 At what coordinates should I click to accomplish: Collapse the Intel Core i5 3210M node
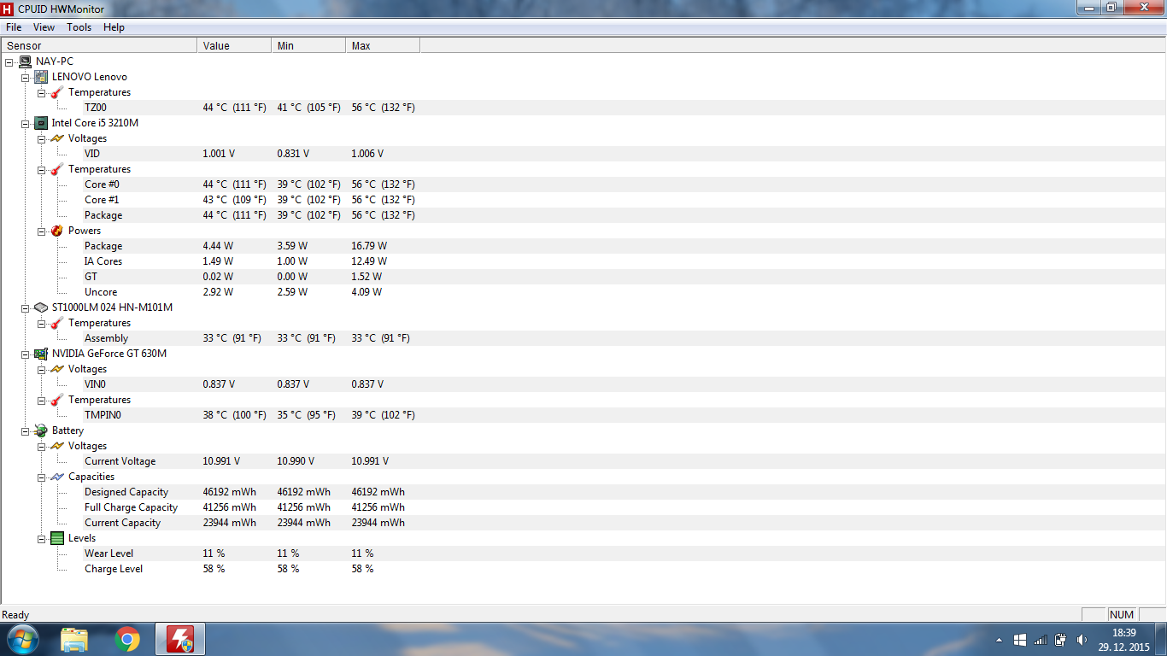click(x=25, y=123)
